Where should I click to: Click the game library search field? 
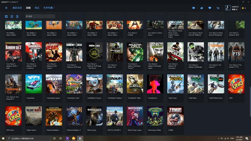click(x=40, y=16)
